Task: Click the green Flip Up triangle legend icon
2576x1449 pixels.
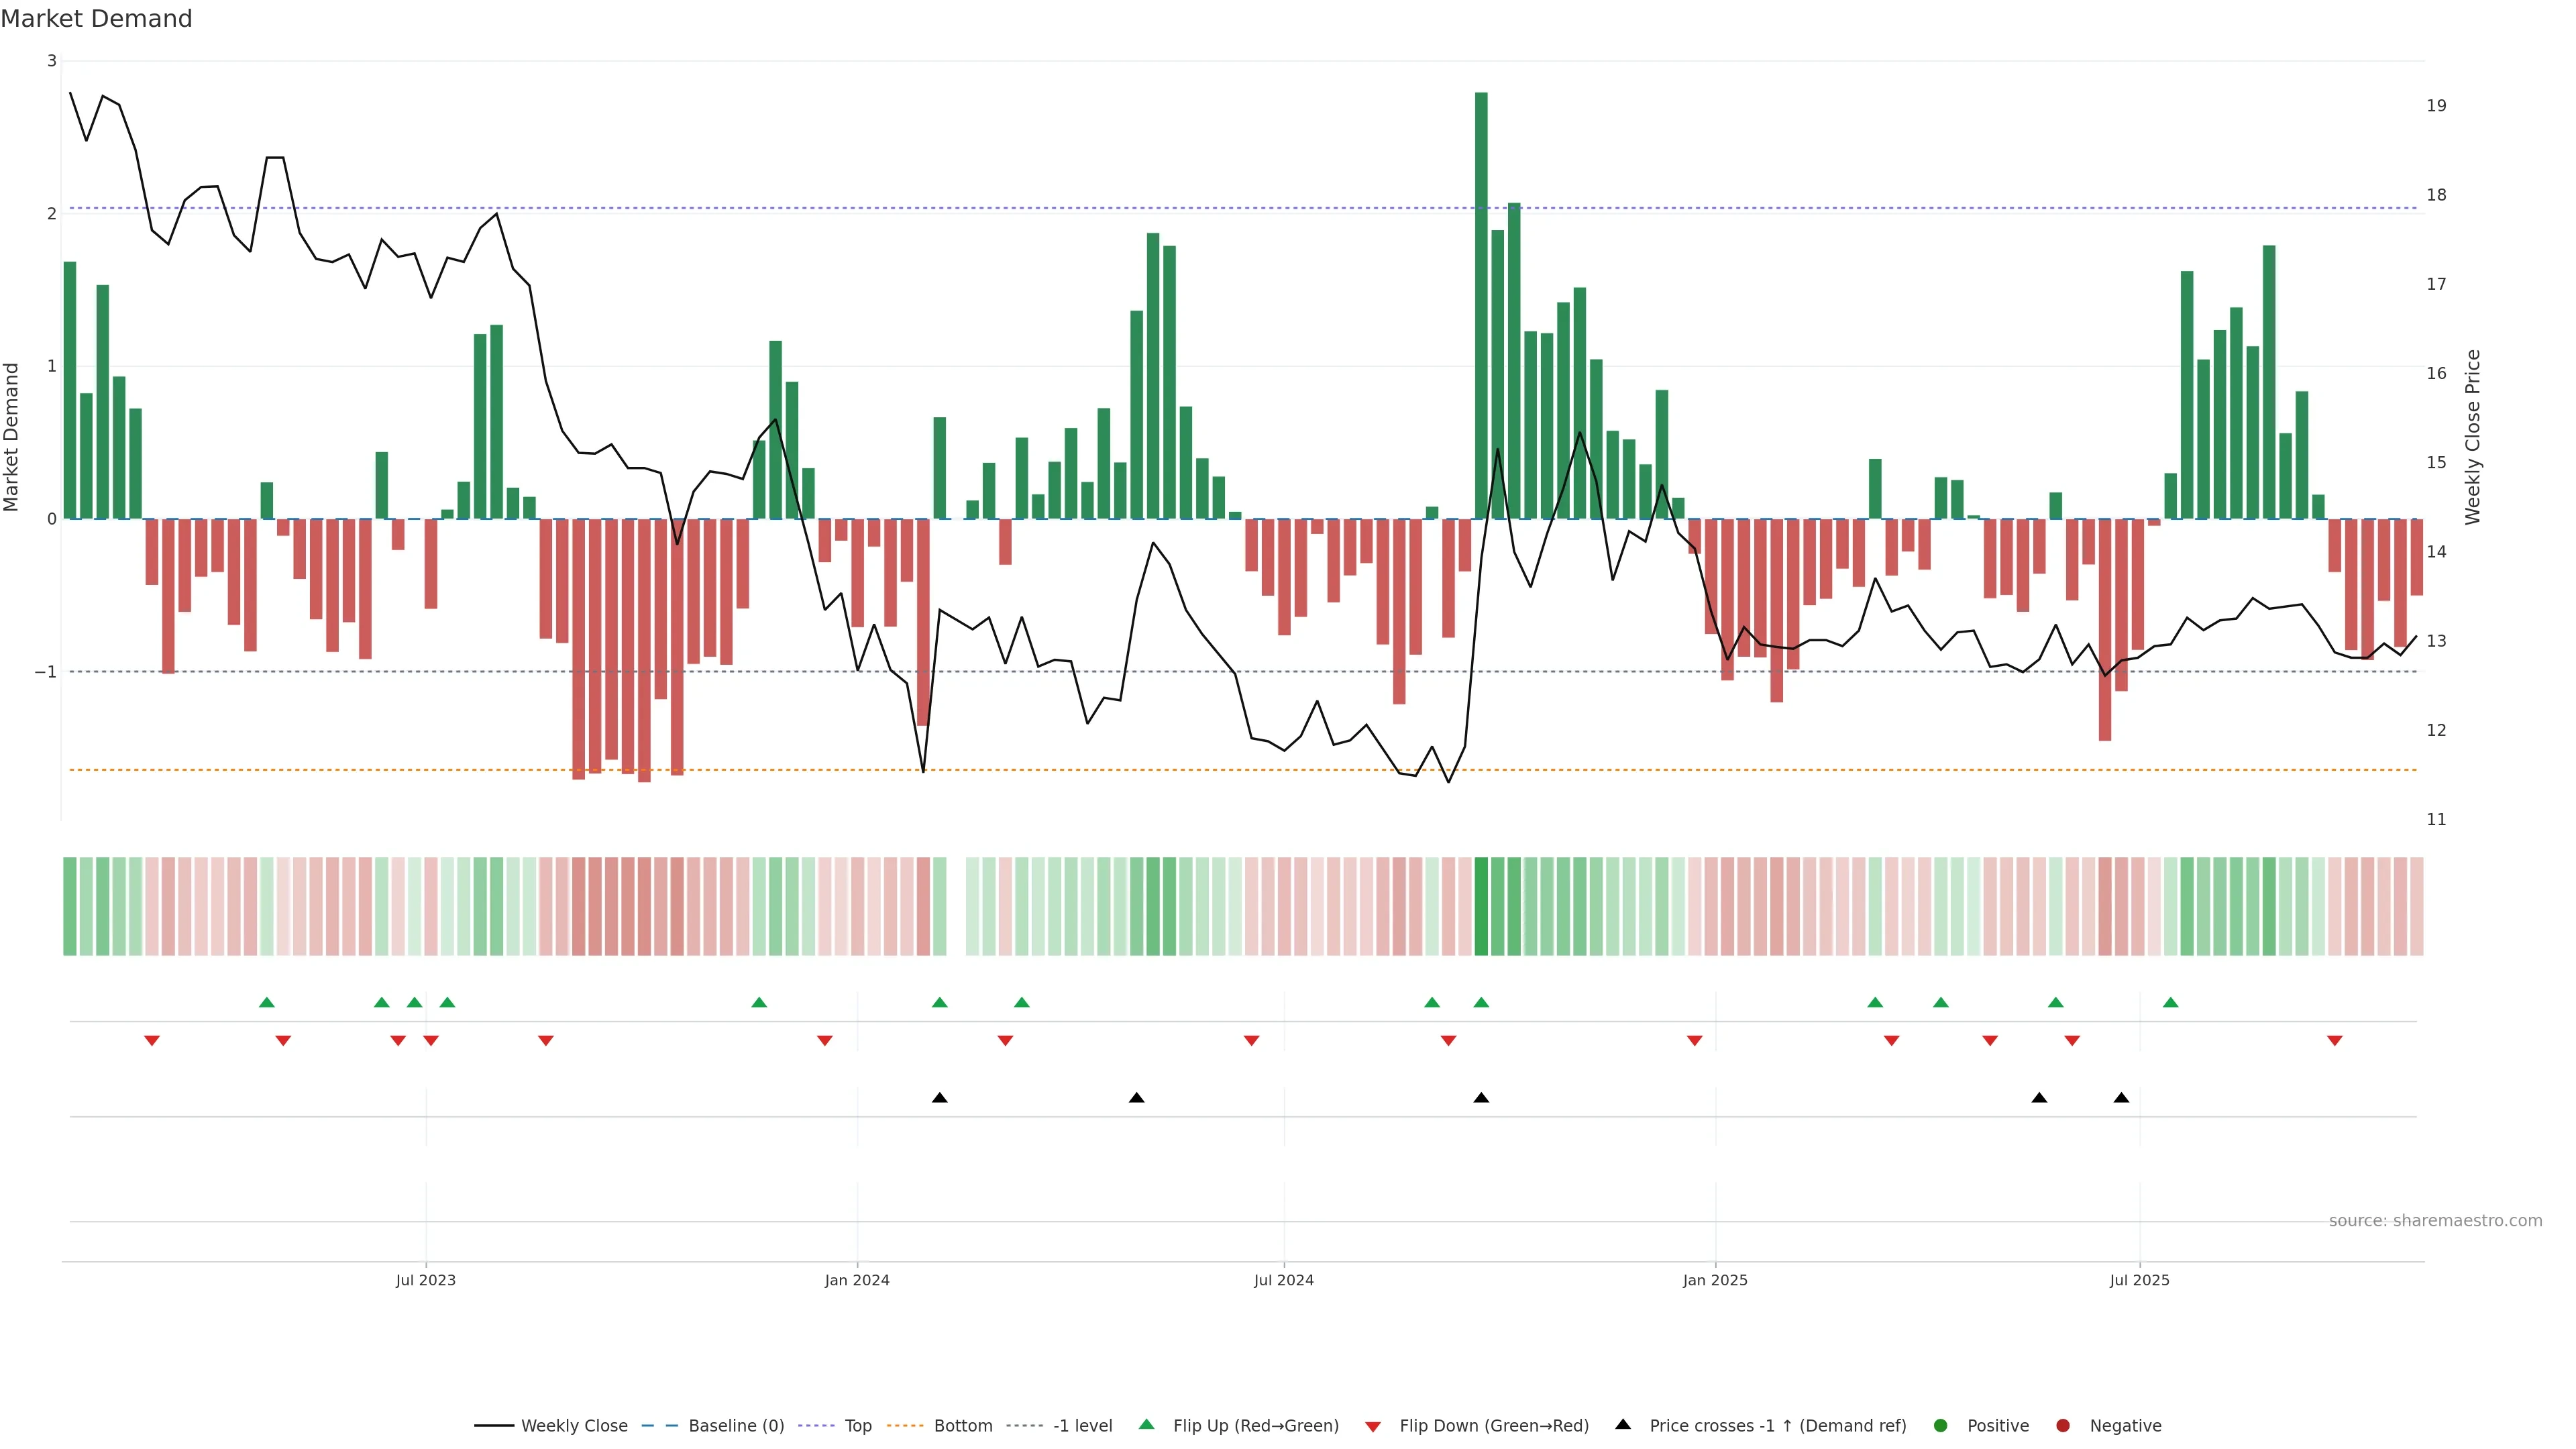Action: coord(1146,1425)
